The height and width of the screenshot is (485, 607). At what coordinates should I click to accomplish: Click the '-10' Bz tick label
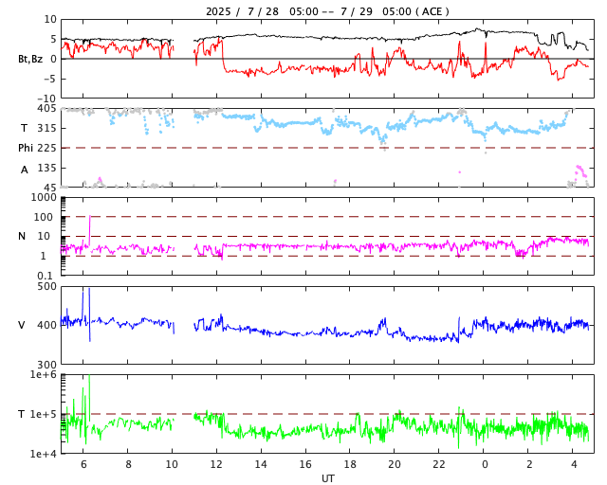coord(48,99)
